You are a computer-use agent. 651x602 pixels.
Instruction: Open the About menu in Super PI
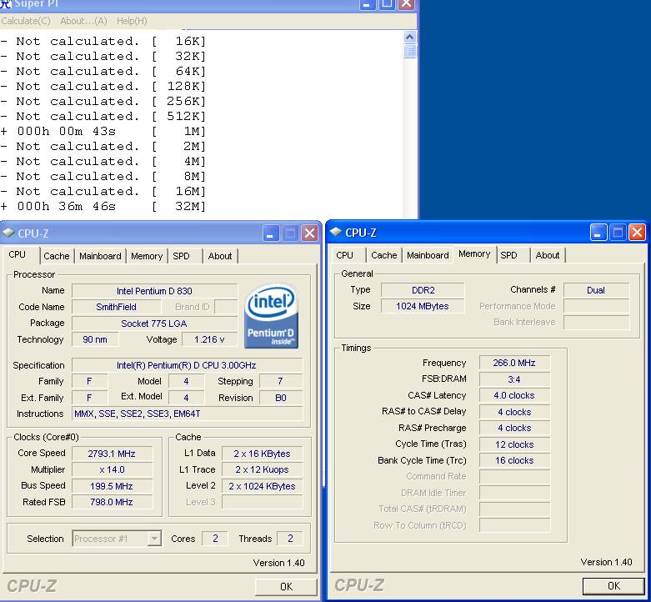coord(83,21)
